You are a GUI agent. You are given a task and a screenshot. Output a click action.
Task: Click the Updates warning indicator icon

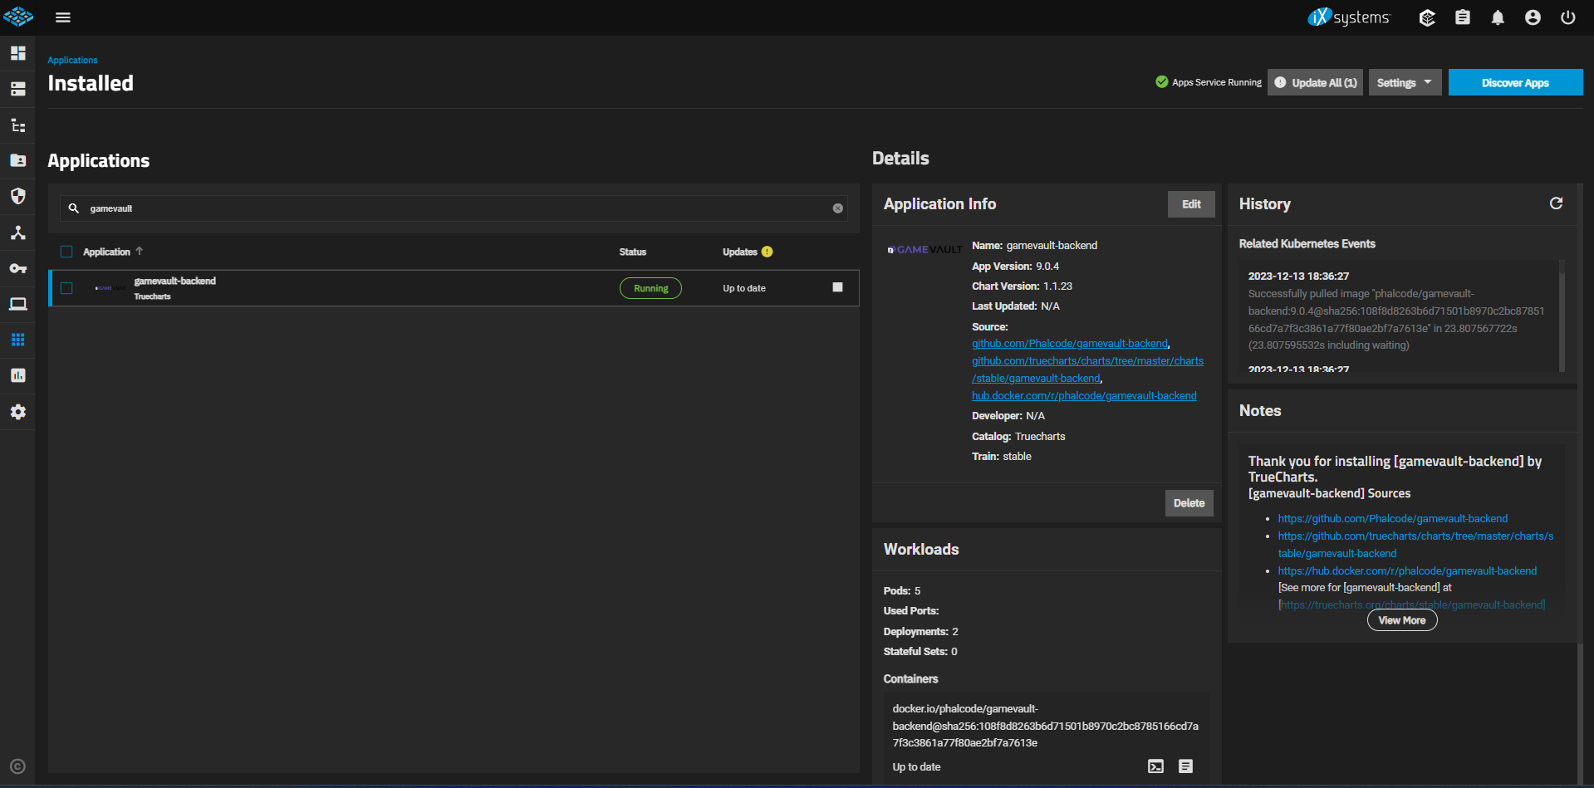(x=767, y=252)
